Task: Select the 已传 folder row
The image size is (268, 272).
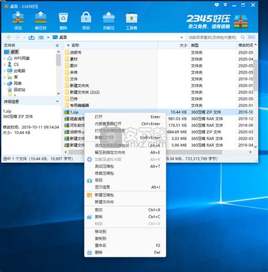Action: [158, 99]
